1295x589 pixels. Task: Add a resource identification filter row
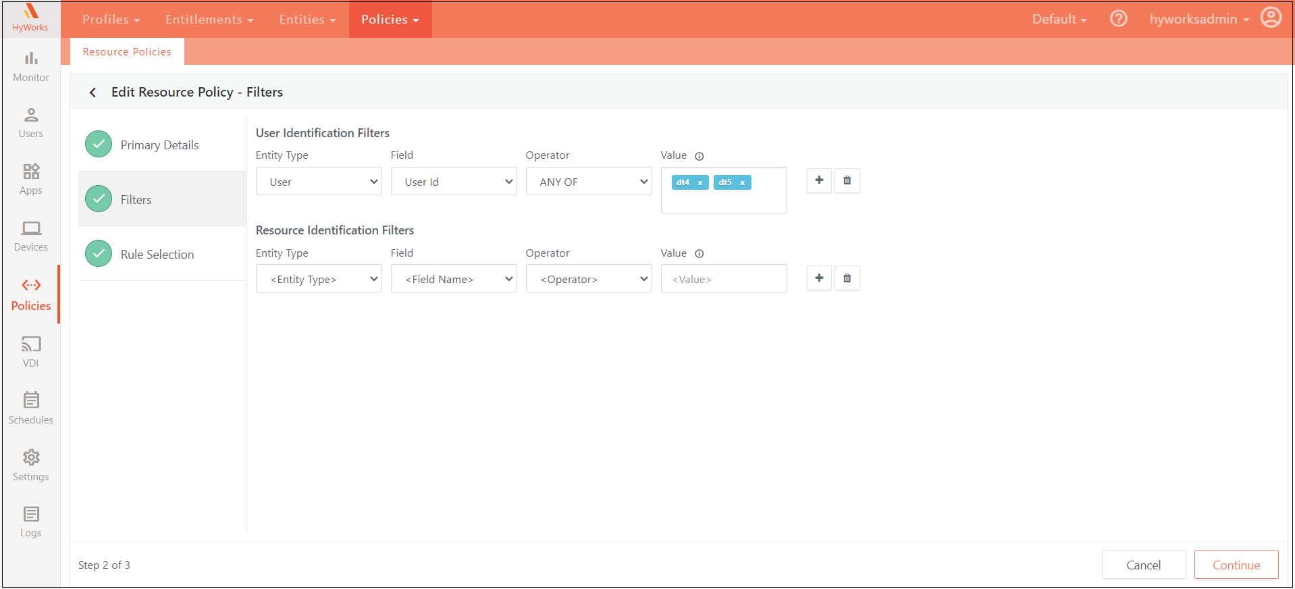pos(819,278)
